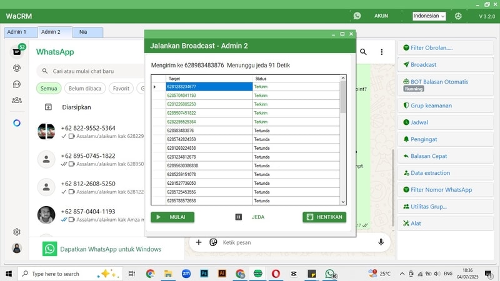This screenshot has height=281, width=500.
Task: Open the gear settings icon in WaCRM header
Action: click(x=458, y=16)
